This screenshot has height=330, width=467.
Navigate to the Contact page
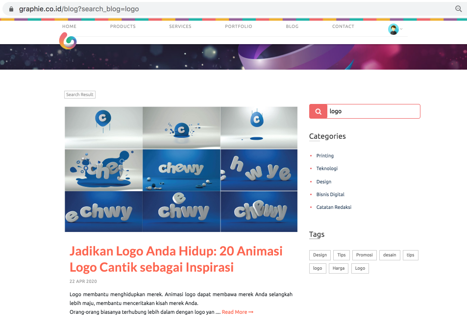coord(343,26)
